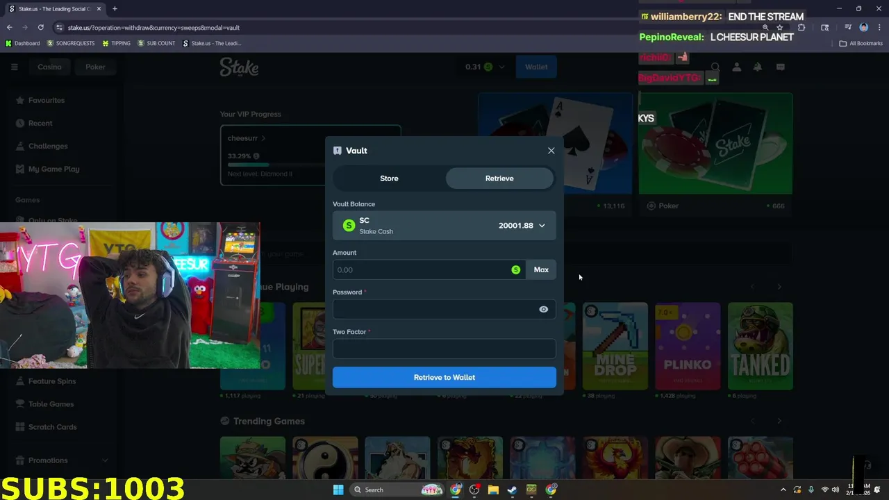889x500 pixels.
Task: Open the Poker game banner thumbnail
Action: pos(715,144)
